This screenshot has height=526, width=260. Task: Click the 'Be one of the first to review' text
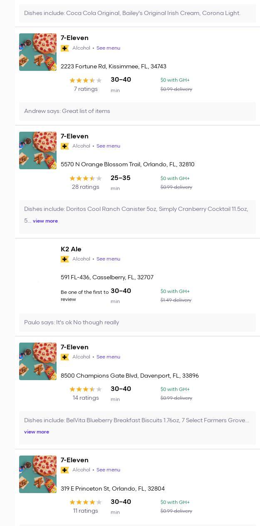click(x=84, y=296)
